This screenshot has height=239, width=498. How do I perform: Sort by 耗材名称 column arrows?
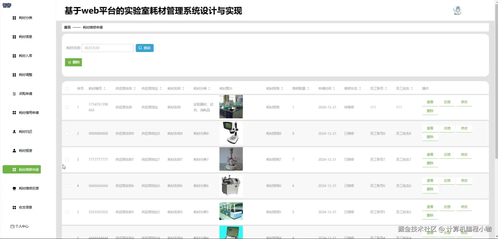pyautogui.click(x=183, y=89)
